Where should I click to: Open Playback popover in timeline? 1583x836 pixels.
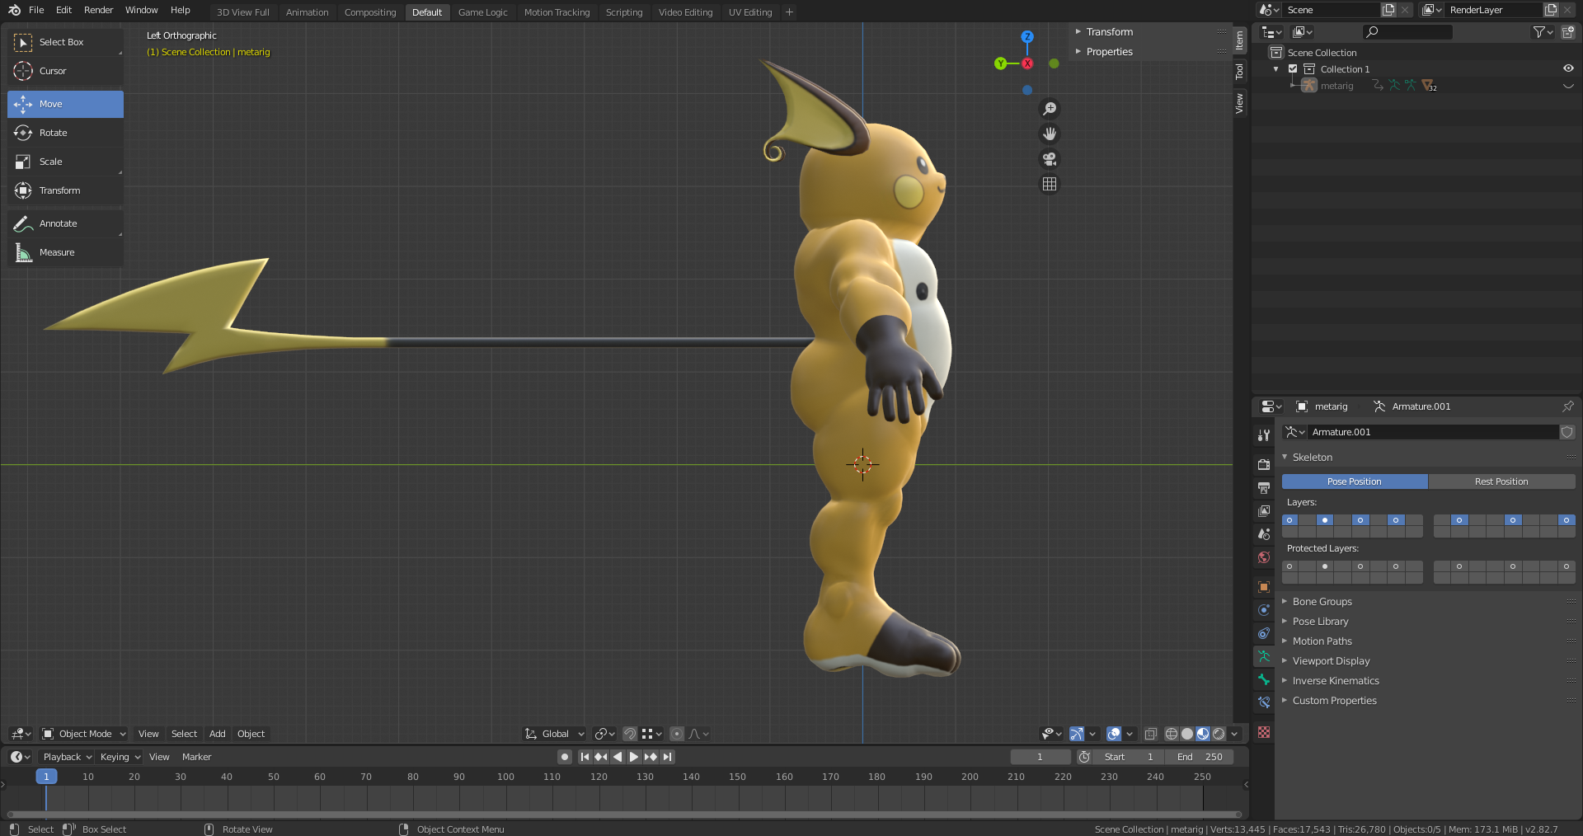click(68, 757)
